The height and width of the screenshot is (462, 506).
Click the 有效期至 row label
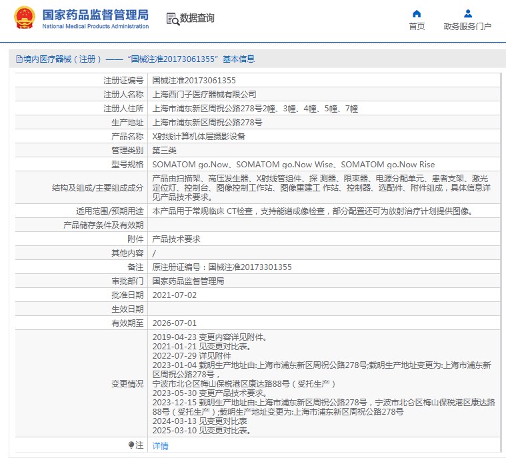click(127, 323)
